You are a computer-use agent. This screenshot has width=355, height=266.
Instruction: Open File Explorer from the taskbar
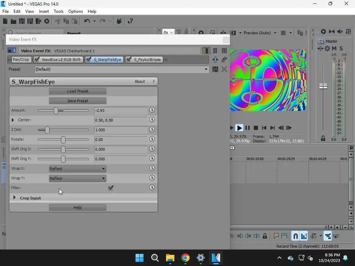click(x=170, y=258)
